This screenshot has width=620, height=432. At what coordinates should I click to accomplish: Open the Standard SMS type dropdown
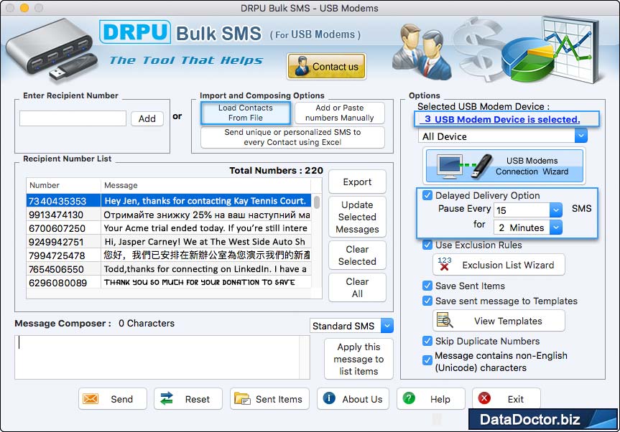[387, 326]
